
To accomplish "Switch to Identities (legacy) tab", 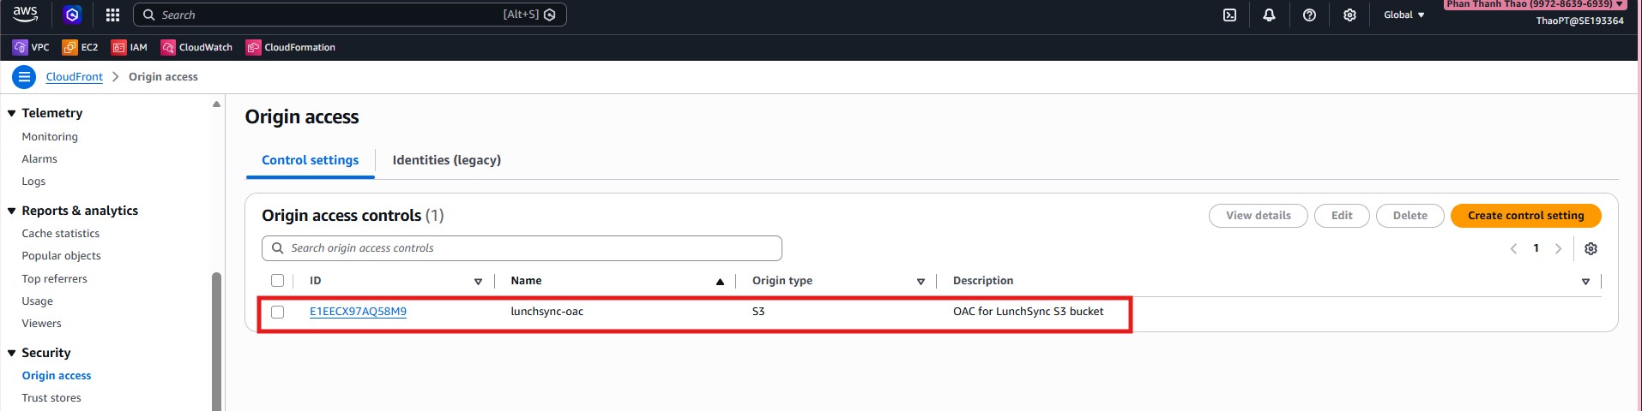I will pos(447,160).
